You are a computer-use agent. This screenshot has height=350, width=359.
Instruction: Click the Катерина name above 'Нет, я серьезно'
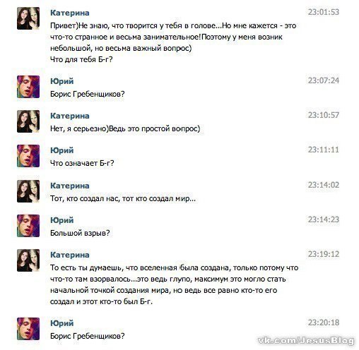pos(70,116)
